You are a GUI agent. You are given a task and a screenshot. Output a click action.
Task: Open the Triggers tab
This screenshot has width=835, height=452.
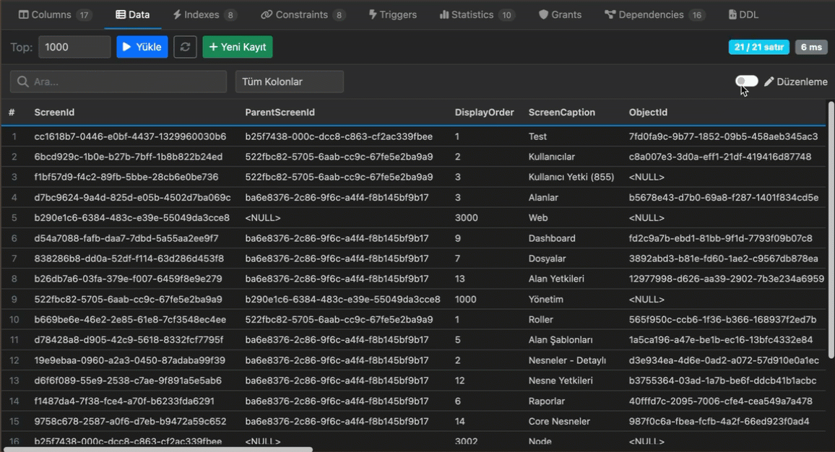coord(392,14)
